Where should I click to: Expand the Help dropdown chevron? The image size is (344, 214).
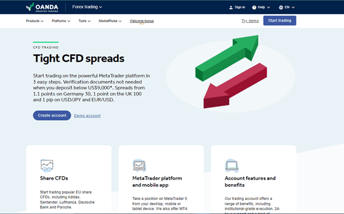click(269, 8)
